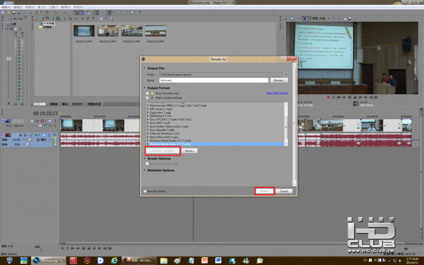This screenshot has height=265, width=424.
Task: Select the Zoom Edit tool
Action: 124,12
